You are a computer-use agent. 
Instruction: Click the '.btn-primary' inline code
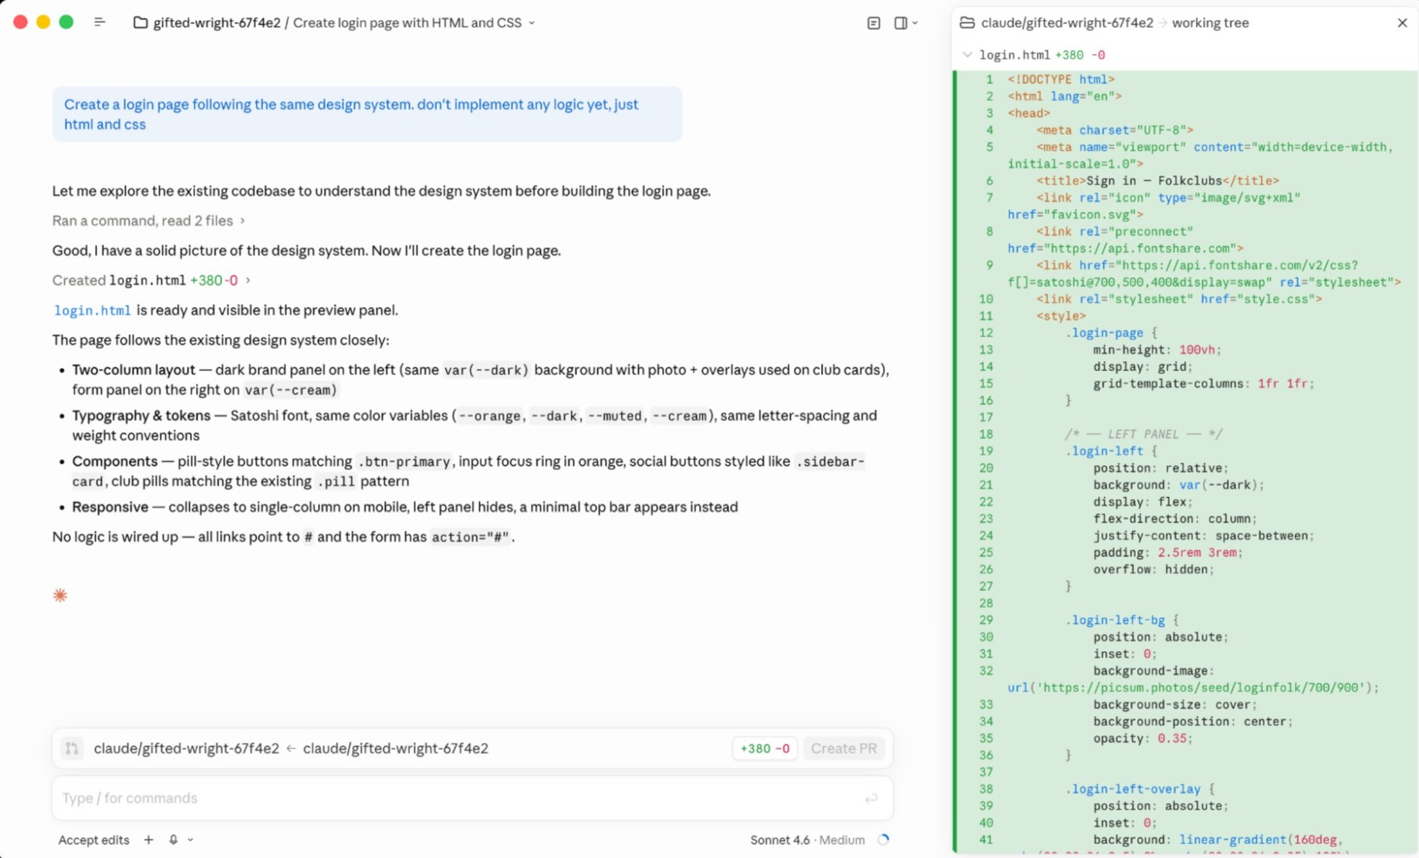tap(404, 461)
